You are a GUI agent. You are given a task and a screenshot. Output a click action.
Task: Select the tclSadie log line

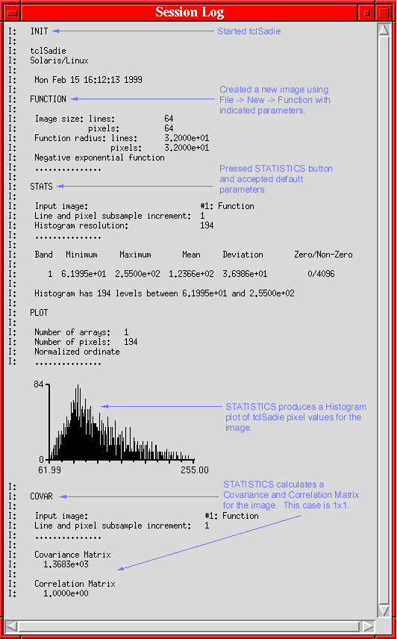pyautogui.click(x=48, y=51)
